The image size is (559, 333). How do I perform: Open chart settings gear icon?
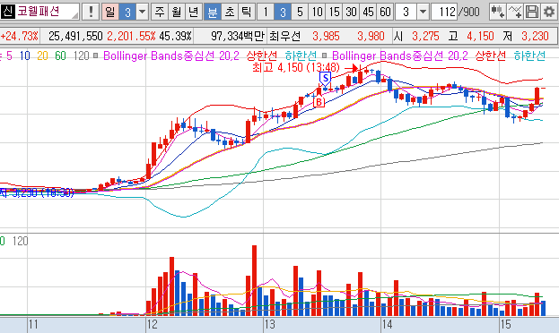pos(549,13)
